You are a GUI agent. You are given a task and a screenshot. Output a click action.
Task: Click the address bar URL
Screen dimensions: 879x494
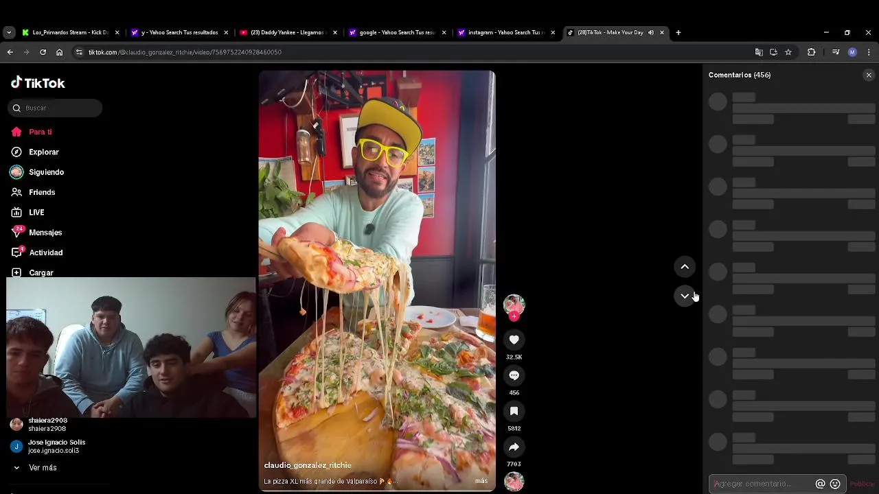tap(185, 52)
